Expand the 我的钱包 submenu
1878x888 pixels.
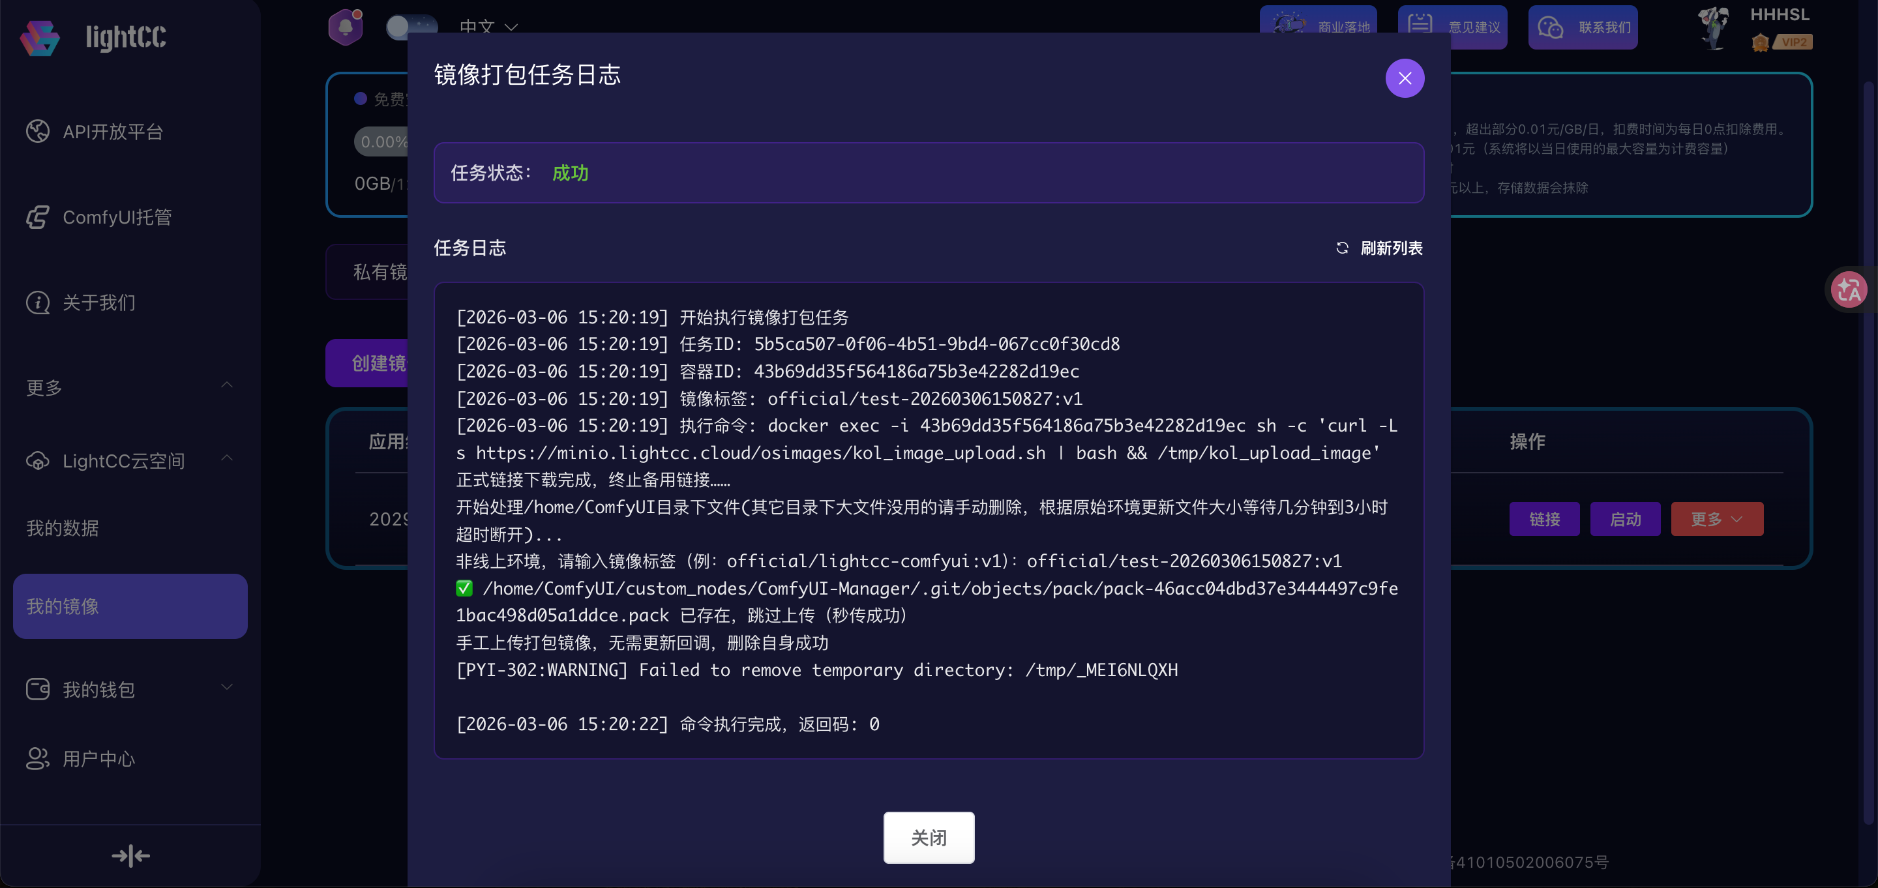click(227, 687)
